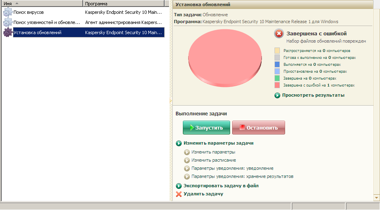Screen dimensions: 380x210
Task: Click Выполняется на 0 компьютерах legend text
Action: pos(312,65)
